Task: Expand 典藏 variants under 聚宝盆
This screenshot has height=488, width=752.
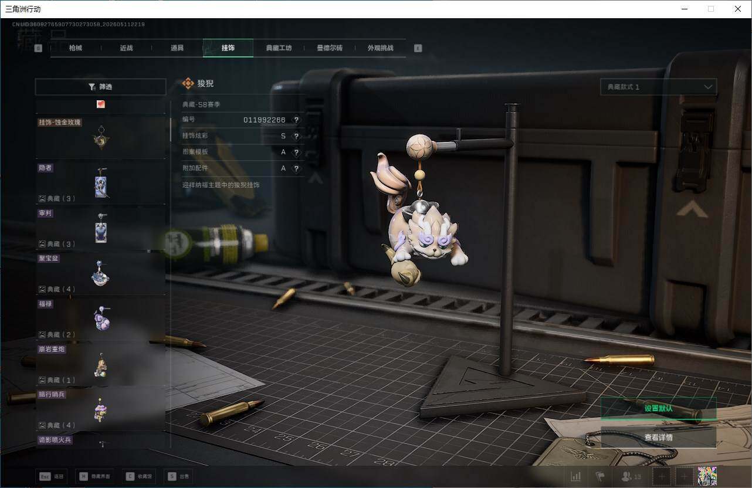Action: pos(57,289)
